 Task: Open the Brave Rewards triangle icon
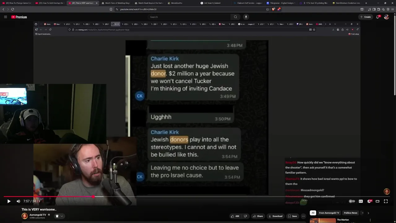point(278,9)
